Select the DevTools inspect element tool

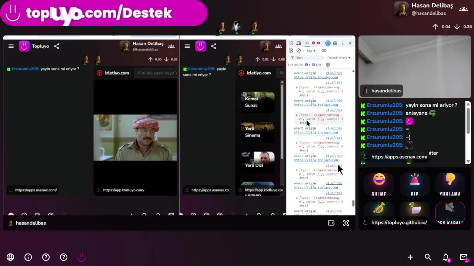coord(291,43)
